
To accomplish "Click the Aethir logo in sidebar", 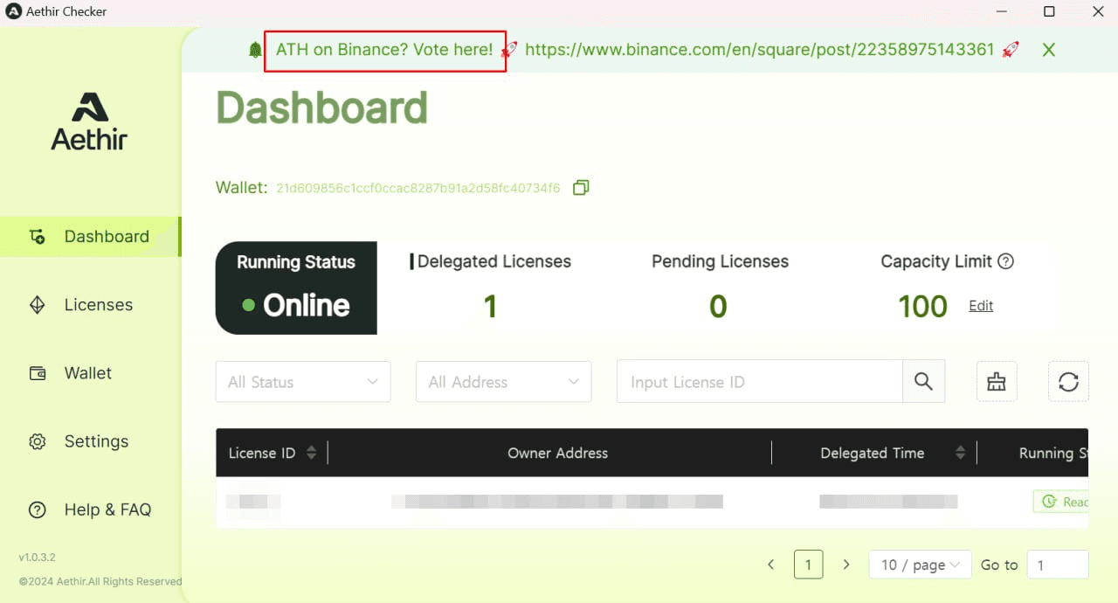I will pos(89,121).
